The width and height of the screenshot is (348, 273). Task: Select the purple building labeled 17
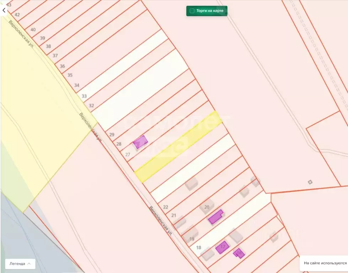pyautogui.click(x=222, y=247)
